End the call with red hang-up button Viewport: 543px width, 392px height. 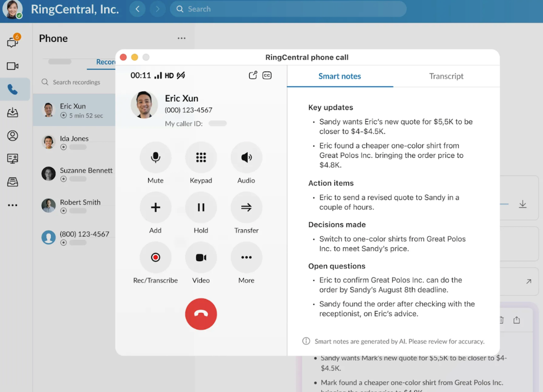[x=201, y=314]
